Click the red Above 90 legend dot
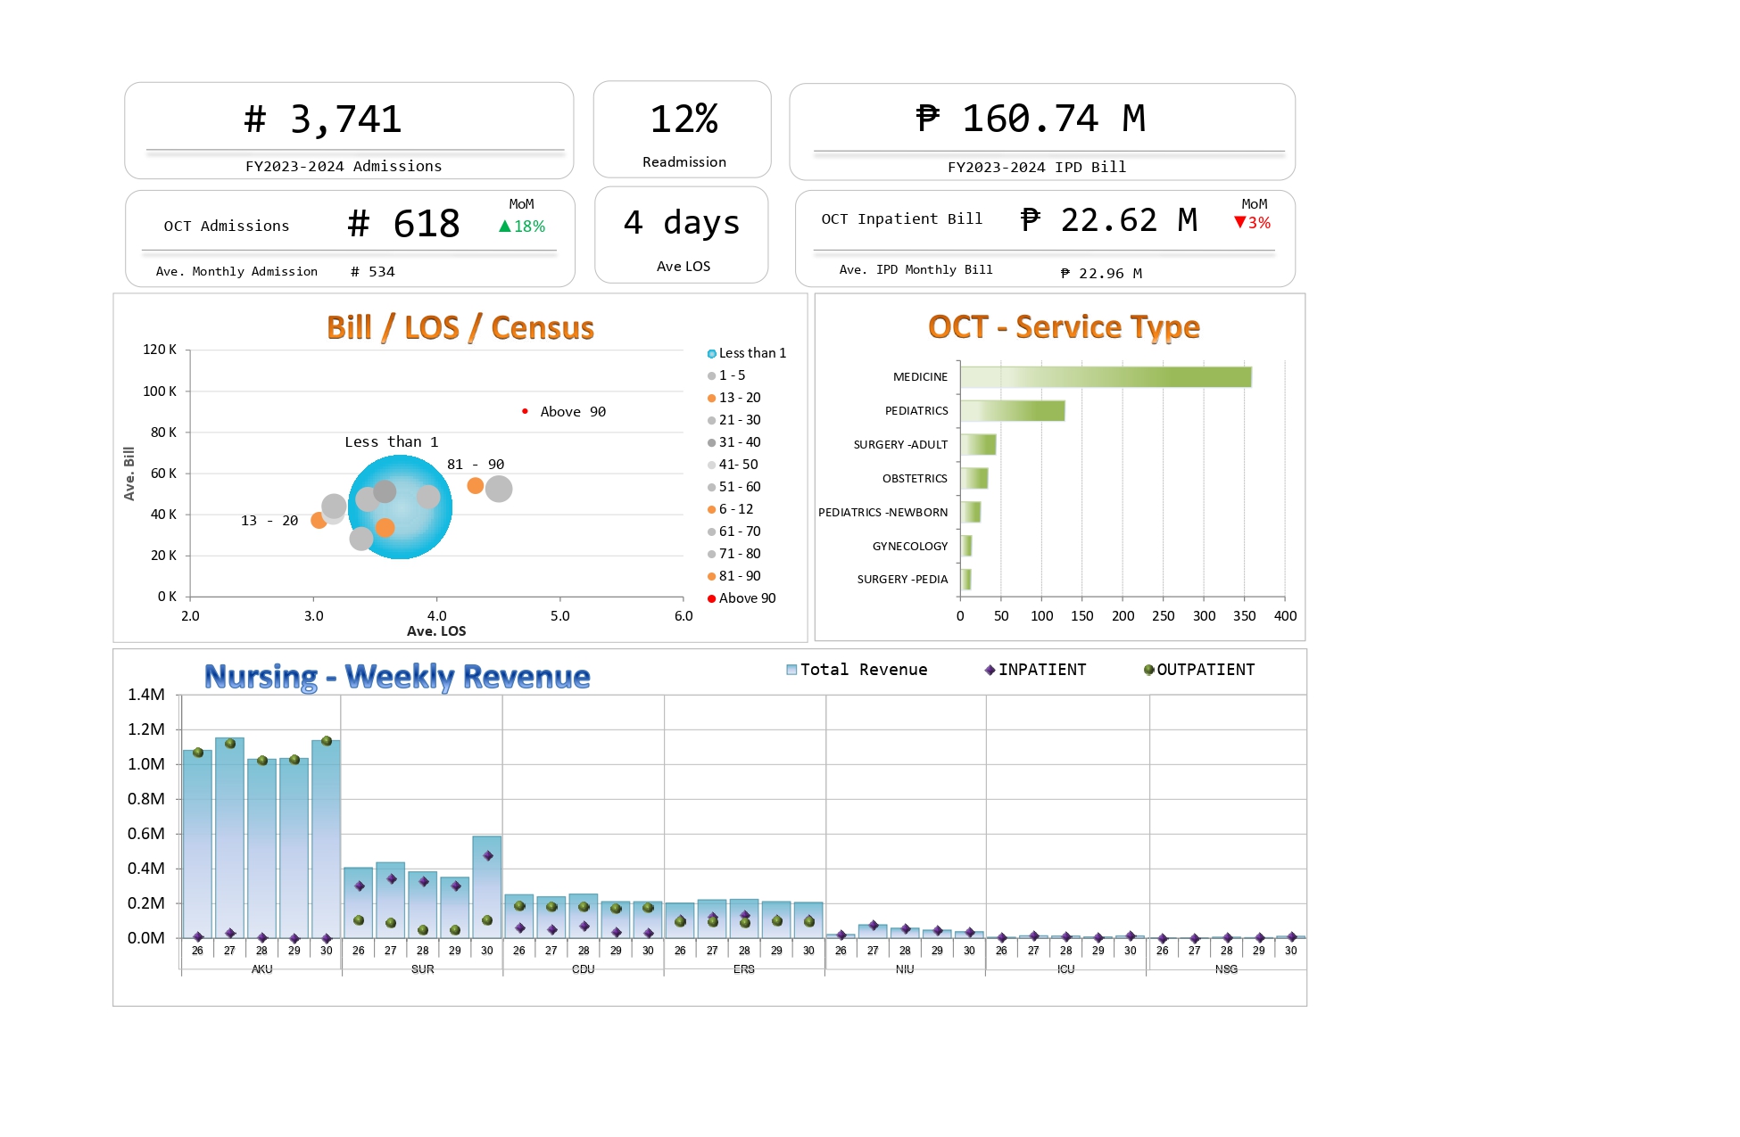This screenshot has width=1740, height=1137. (712, 598)
